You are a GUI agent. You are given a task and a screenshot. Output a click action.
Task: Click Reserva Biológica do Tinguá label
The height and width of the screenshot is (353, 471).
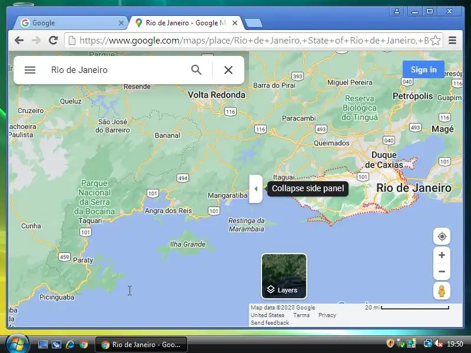tap(360, 108)
